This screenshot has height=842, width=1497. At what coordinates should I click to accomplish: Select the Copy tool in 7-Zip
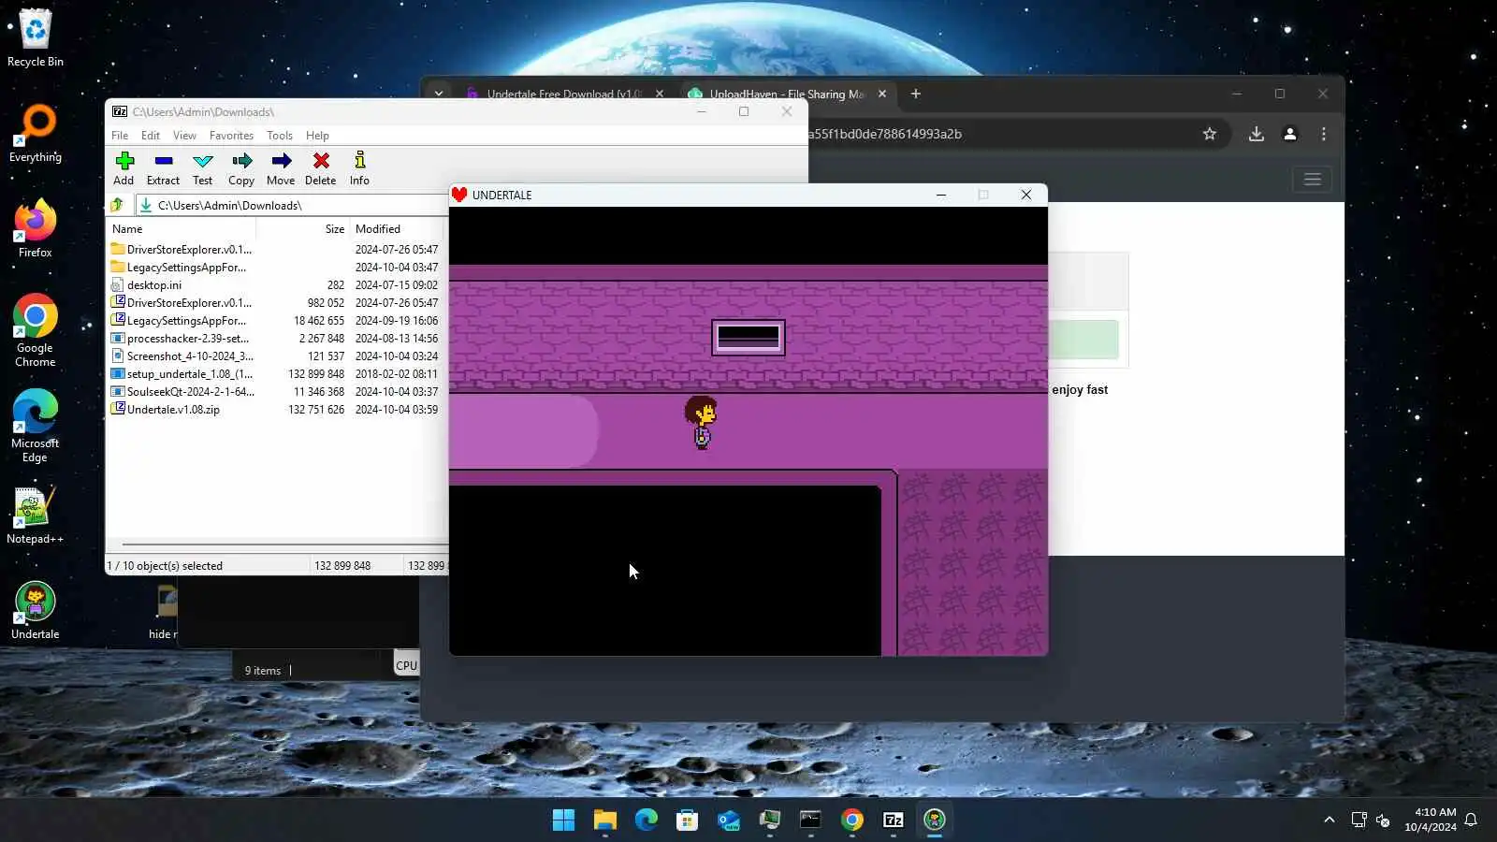[241, 168]
